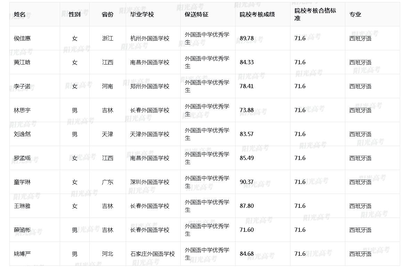Click province 浙江

tap(107, 39)
